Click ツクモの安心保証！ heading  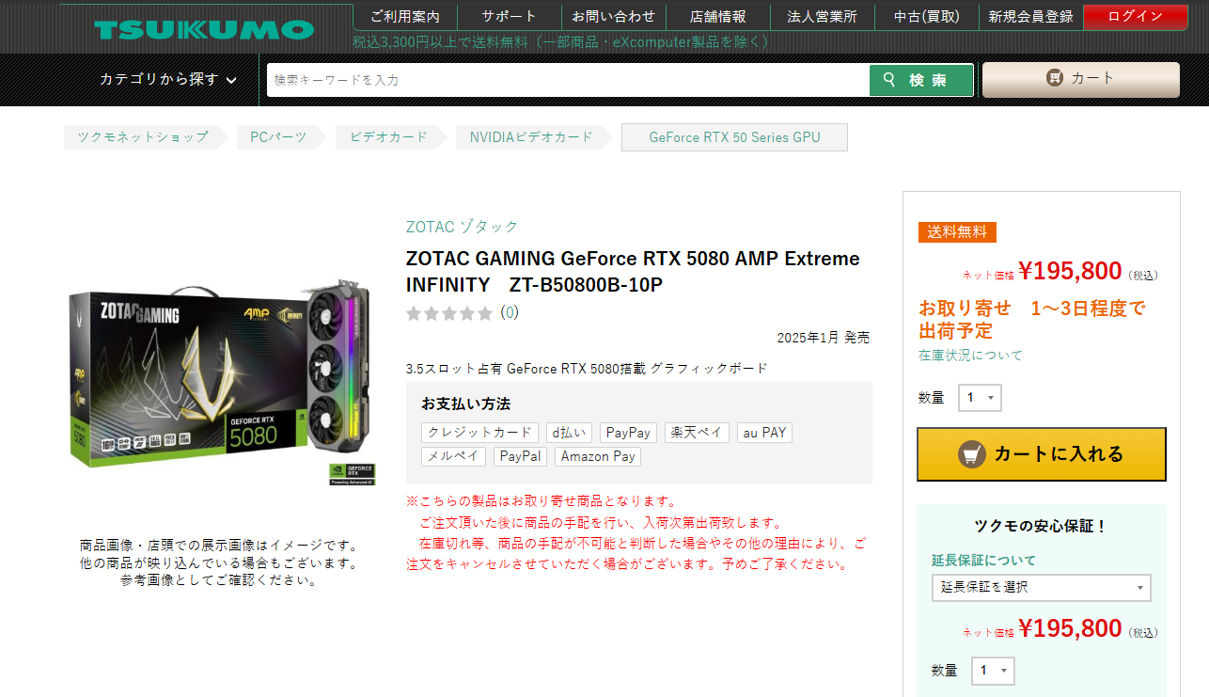click(1042, 526)
